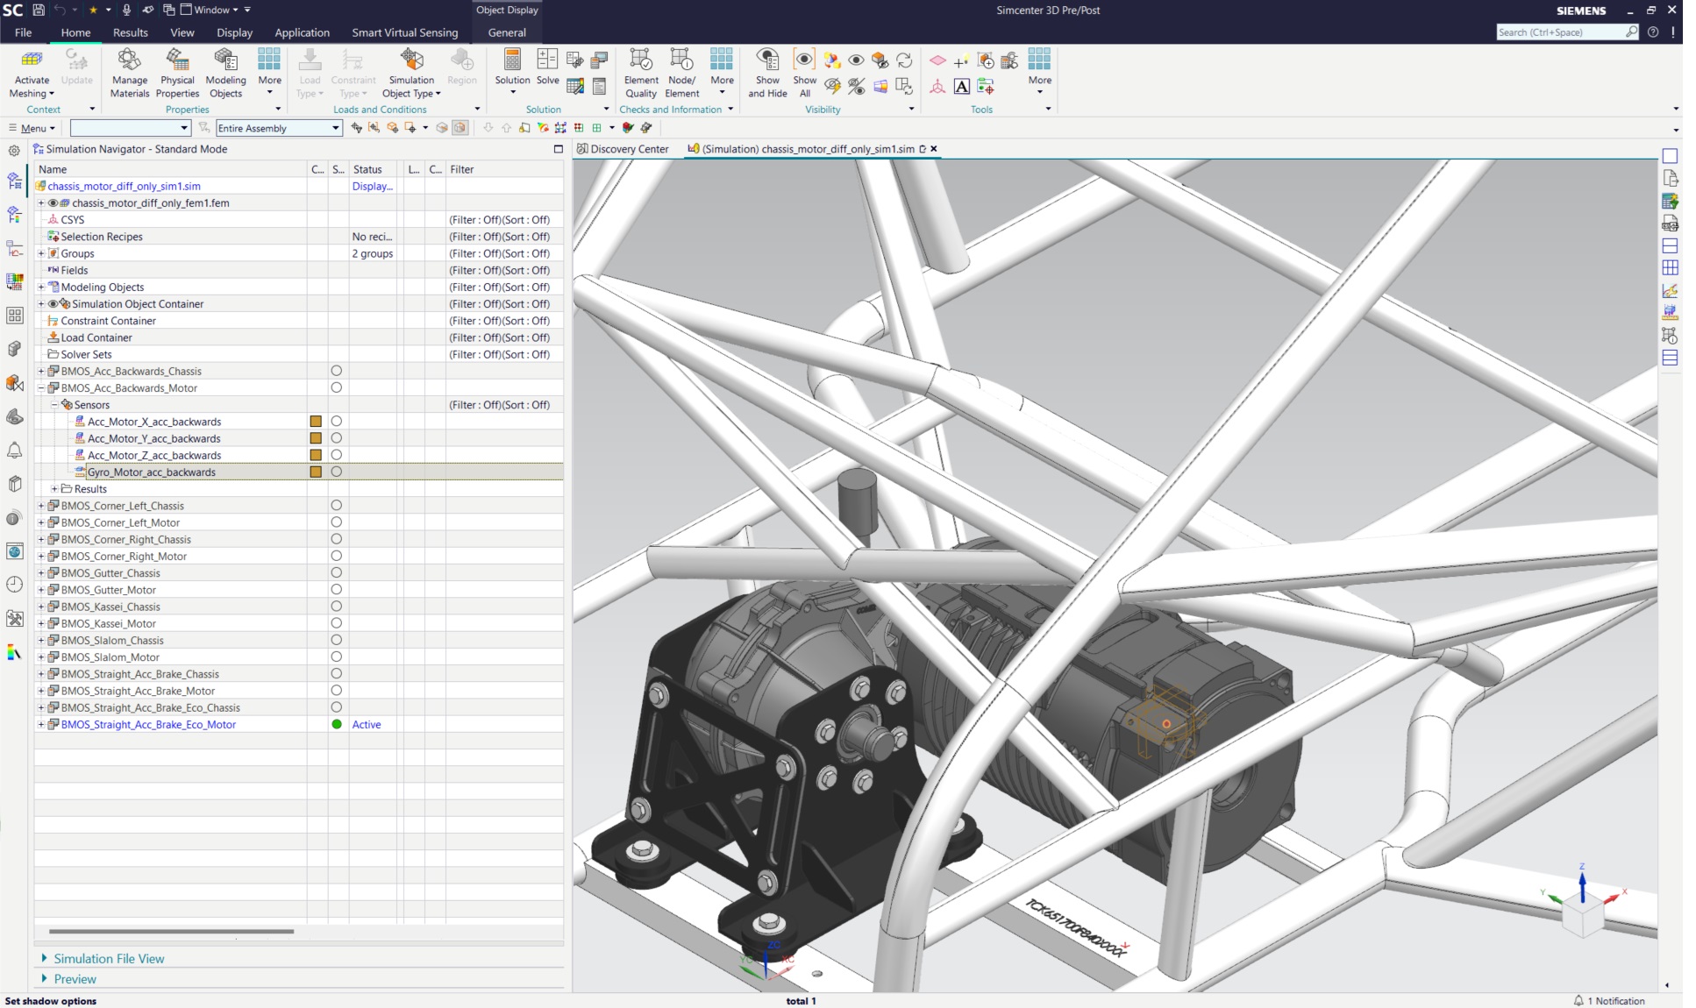The height and width of the screenshot is (1008, 1696).
Task: Toggle status circle for Gyro_Motor_acc_backwards sensor
Action: 336,472
